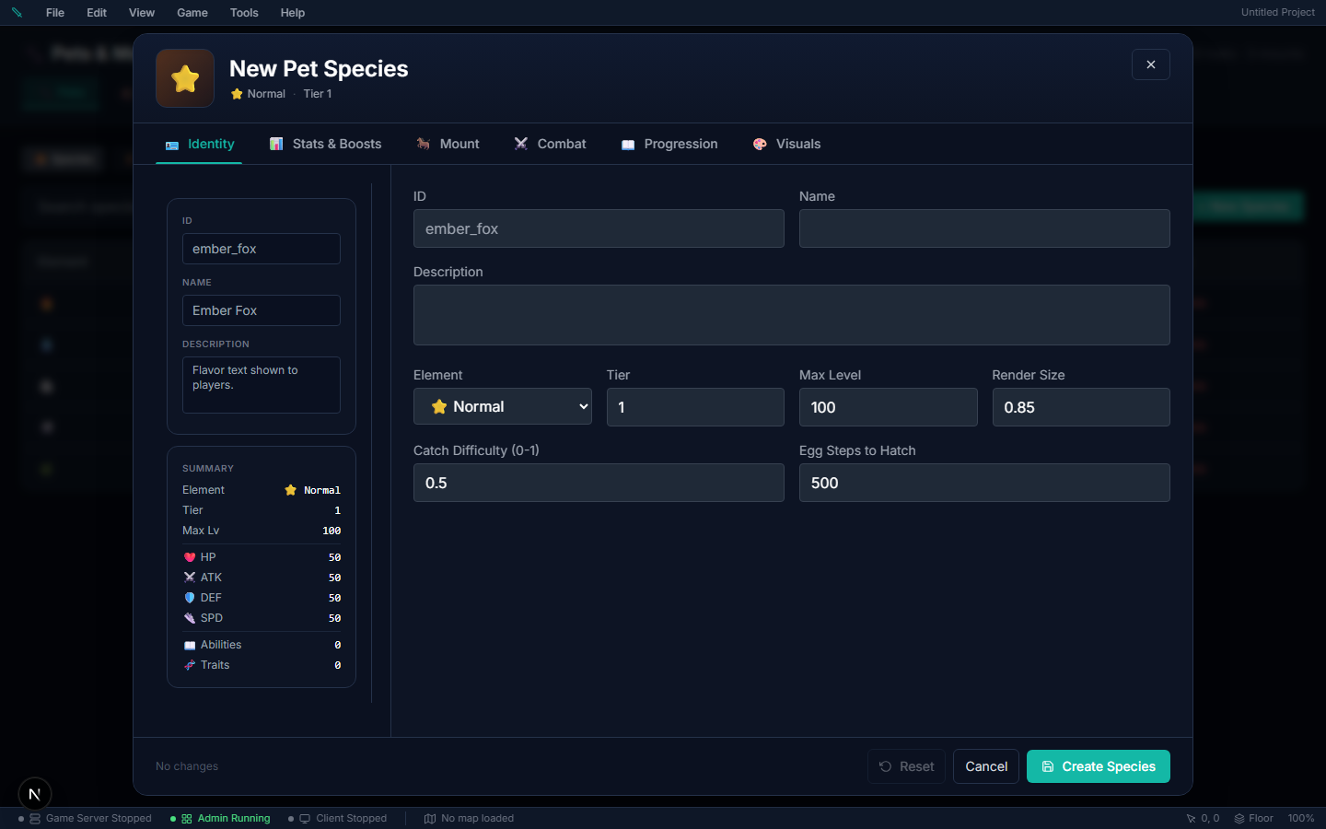The height and width of the screenshot is (829, 1326).
Task: Click the SPD icon in summary
Action: pyautogui.click(x=190, y=618)
